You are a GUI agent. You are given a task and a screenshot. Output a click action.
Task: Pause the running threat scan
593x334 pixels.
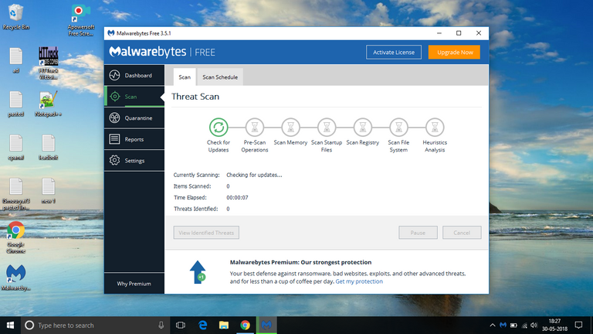[x=418, y=233]
